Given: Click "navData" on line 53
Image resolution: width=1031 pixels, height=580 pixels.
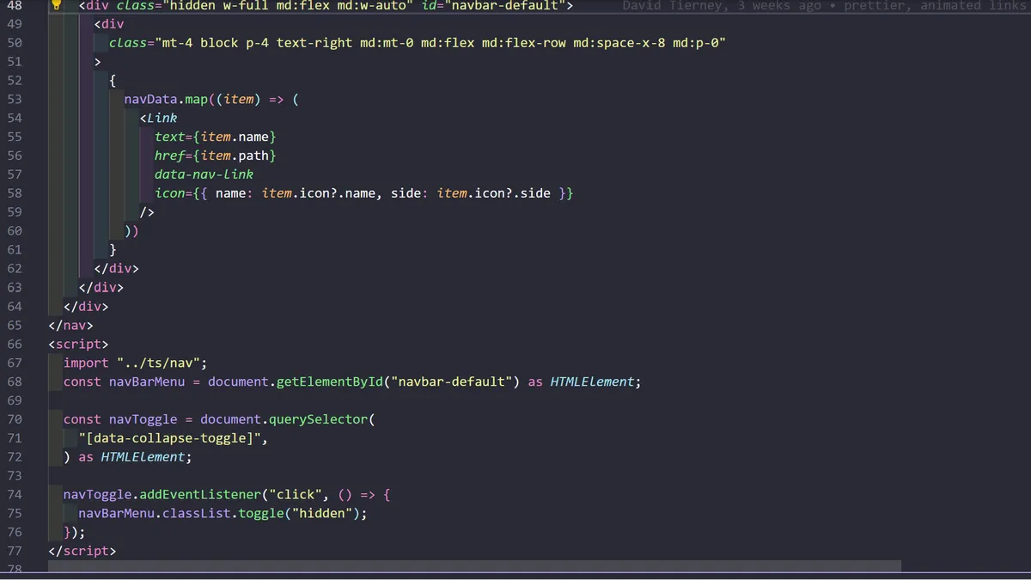Looking at the screenshot, I should click(151, 99).
